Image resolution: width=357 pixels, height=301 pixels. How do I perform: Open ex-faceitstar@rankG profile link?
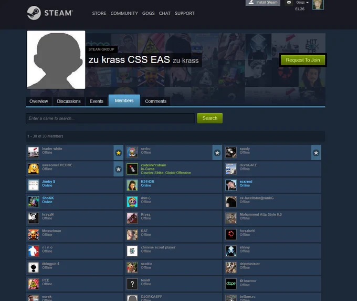[x=257, y=198]
